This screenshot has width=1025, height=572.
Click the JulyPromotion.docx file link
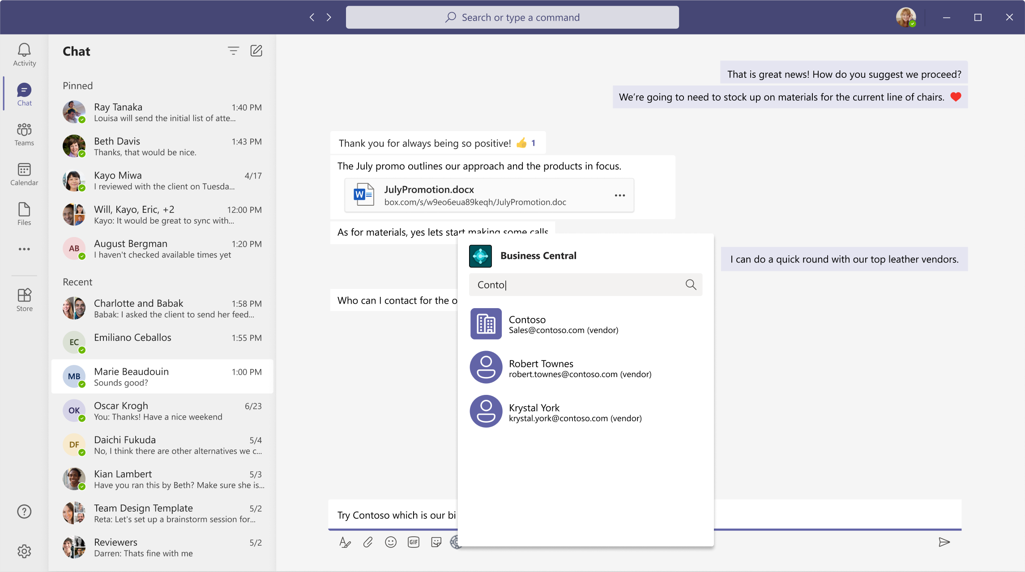click(428, 189)
